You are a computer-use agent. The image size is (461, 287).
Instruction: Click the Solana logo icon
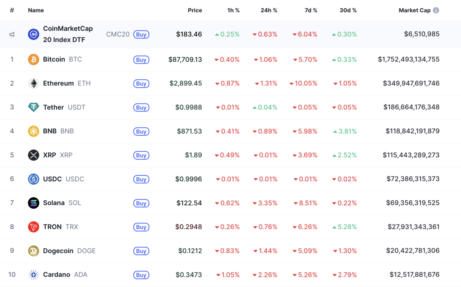pyautogui.click(x=33, y=203)
